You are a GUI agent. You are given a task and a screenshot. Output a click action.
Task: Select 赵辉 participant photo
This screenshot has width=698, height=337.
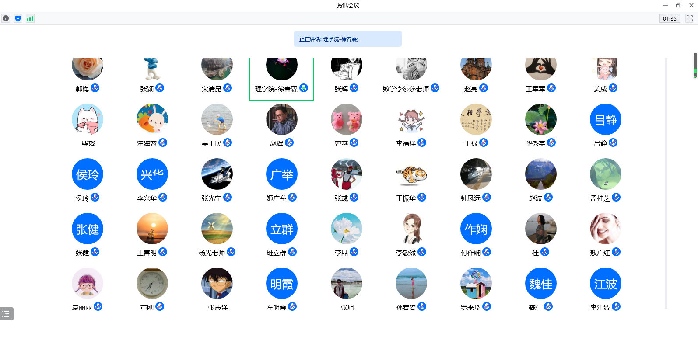coord(282,119)
